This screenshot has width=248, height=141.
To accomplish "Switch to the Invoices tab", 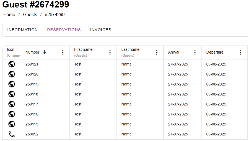I will pos(101,30).
